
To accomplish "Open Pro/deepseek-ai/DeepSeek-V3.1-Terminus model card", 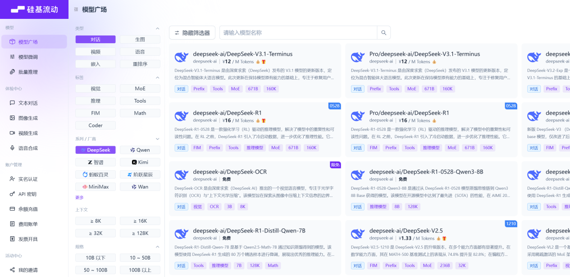I will pyautogui.click(x=431, y=70).
